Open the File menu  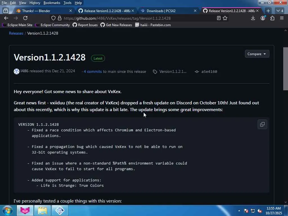4,3
